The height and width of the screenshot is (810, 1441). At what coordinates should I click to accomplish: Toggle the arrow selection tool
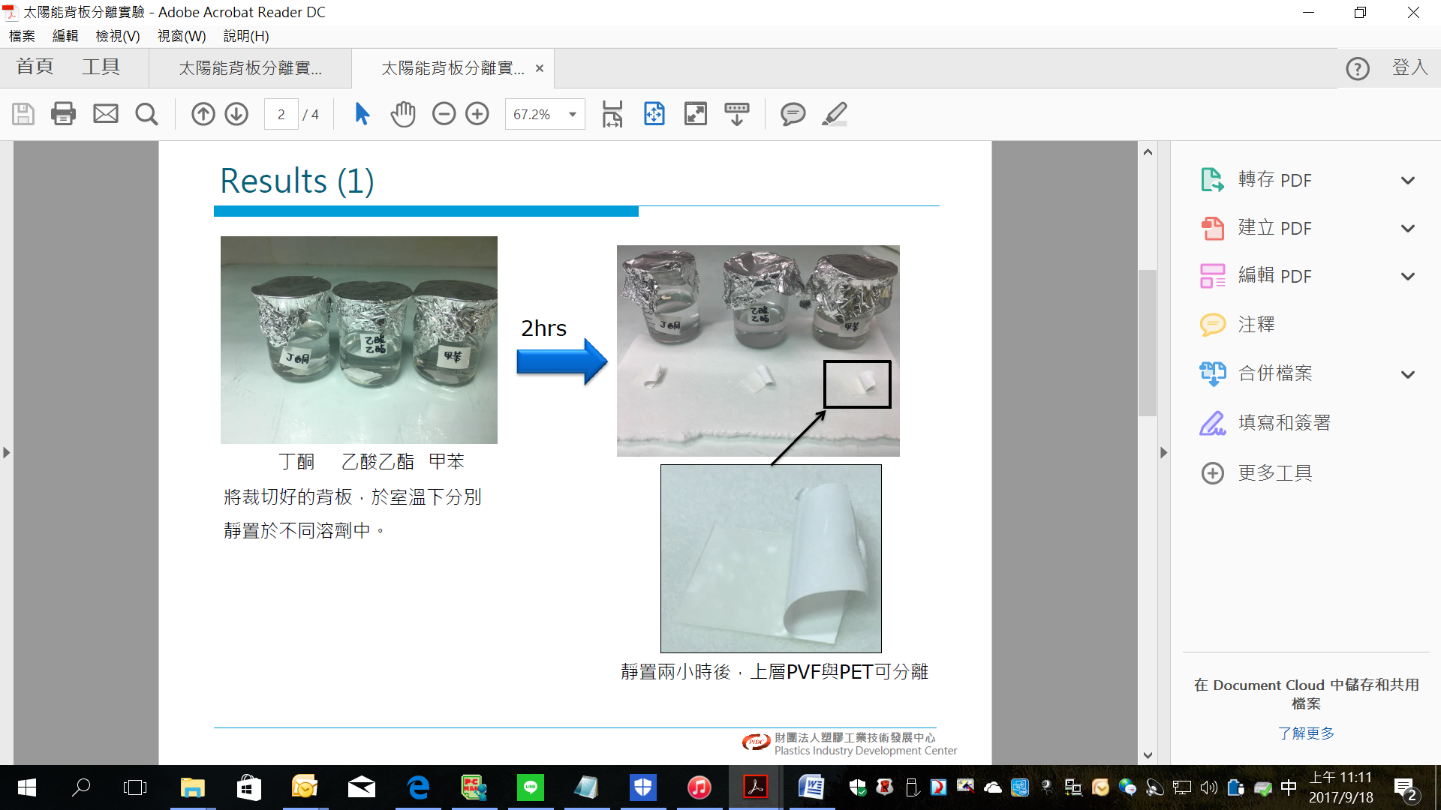362,114
